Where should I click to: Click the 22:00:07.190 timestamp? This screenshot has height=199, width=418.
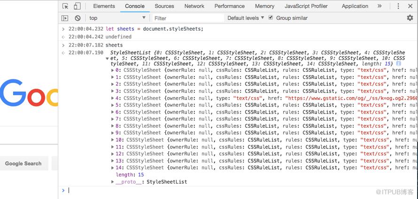point(86,53)
